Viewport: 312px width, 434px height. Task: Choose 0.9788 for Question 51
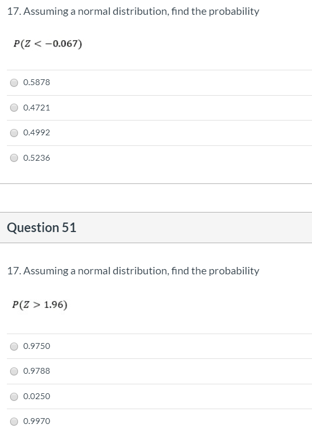click(14, 371)
